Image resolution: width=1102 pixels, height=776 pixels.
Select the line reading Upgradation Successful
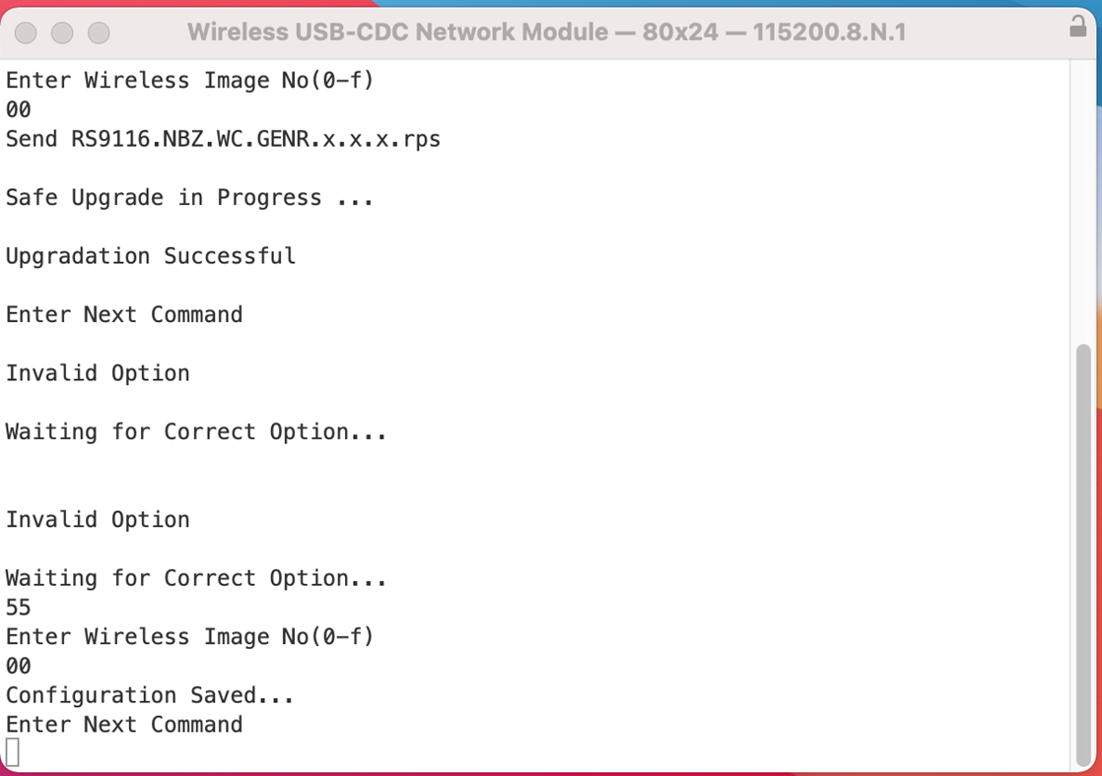tap(150, 255)
